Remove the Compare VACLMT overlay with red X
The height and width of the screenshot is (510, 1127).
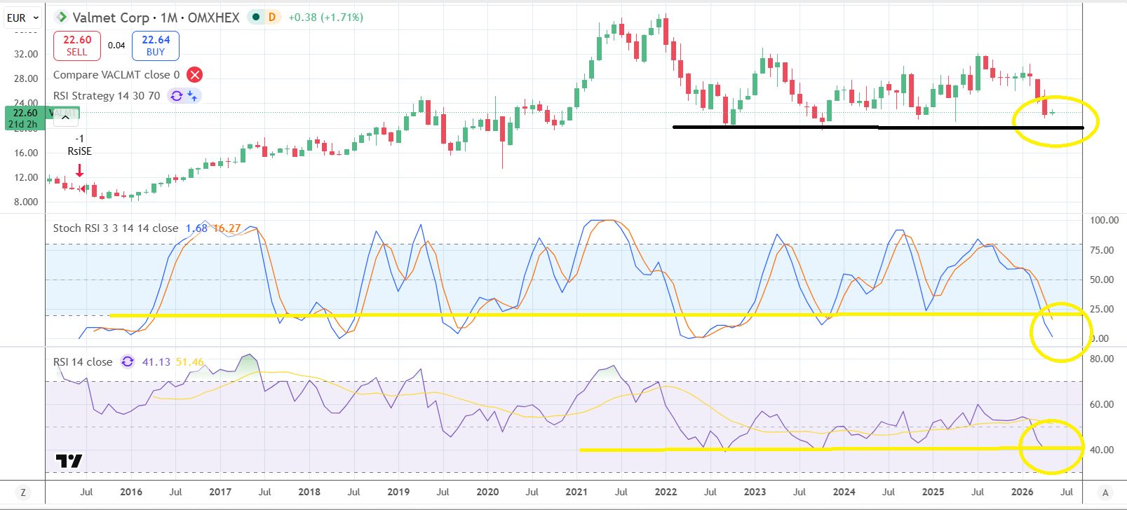pyautogui.click(x=195, y=74)
